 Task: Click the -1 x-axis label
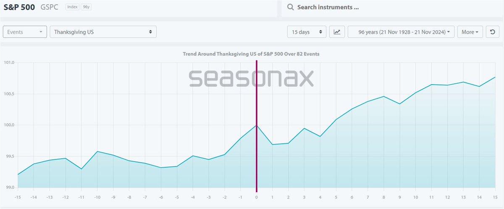tap(240, 197)
